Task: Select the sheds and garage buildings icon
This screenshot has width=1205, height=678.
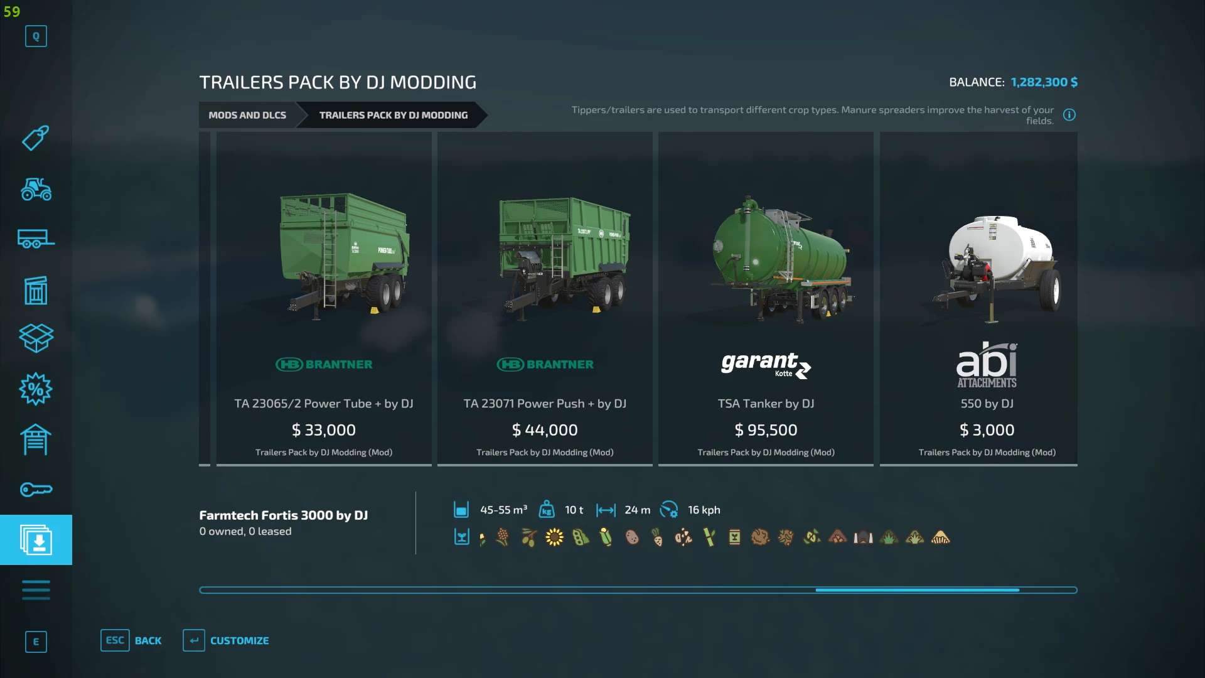Action: [x=36, y=439]
